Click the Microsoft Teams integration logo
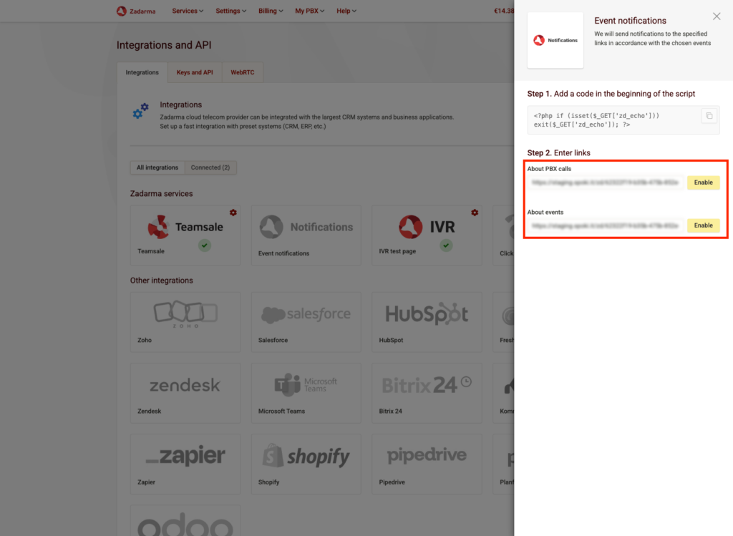Image resolution: width=733 pixels, height=536 pixels. (x=306, y=385)
